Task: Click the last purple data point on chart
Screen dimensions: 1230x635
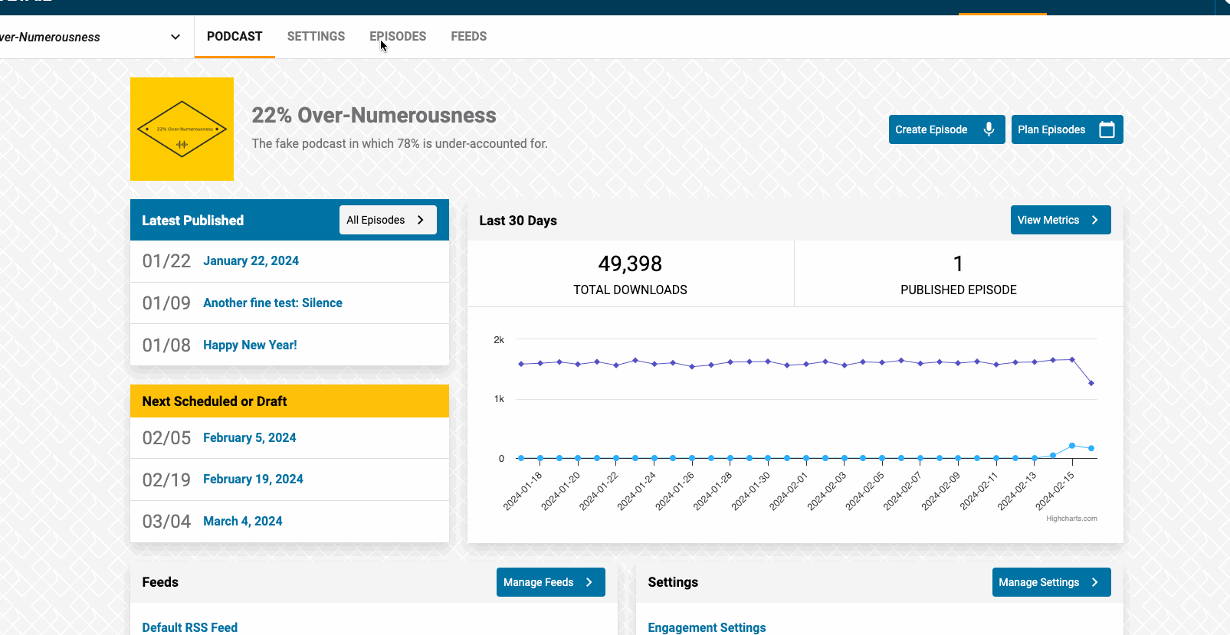Action: pos(1091,383)
